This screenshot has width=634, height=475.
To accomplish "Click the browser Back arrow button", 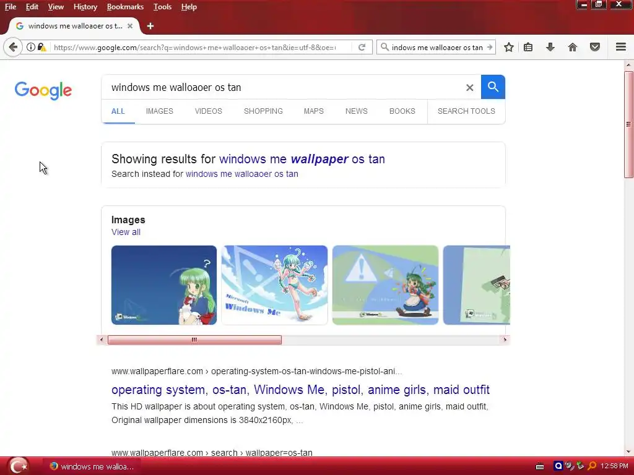I will [13, 47].
